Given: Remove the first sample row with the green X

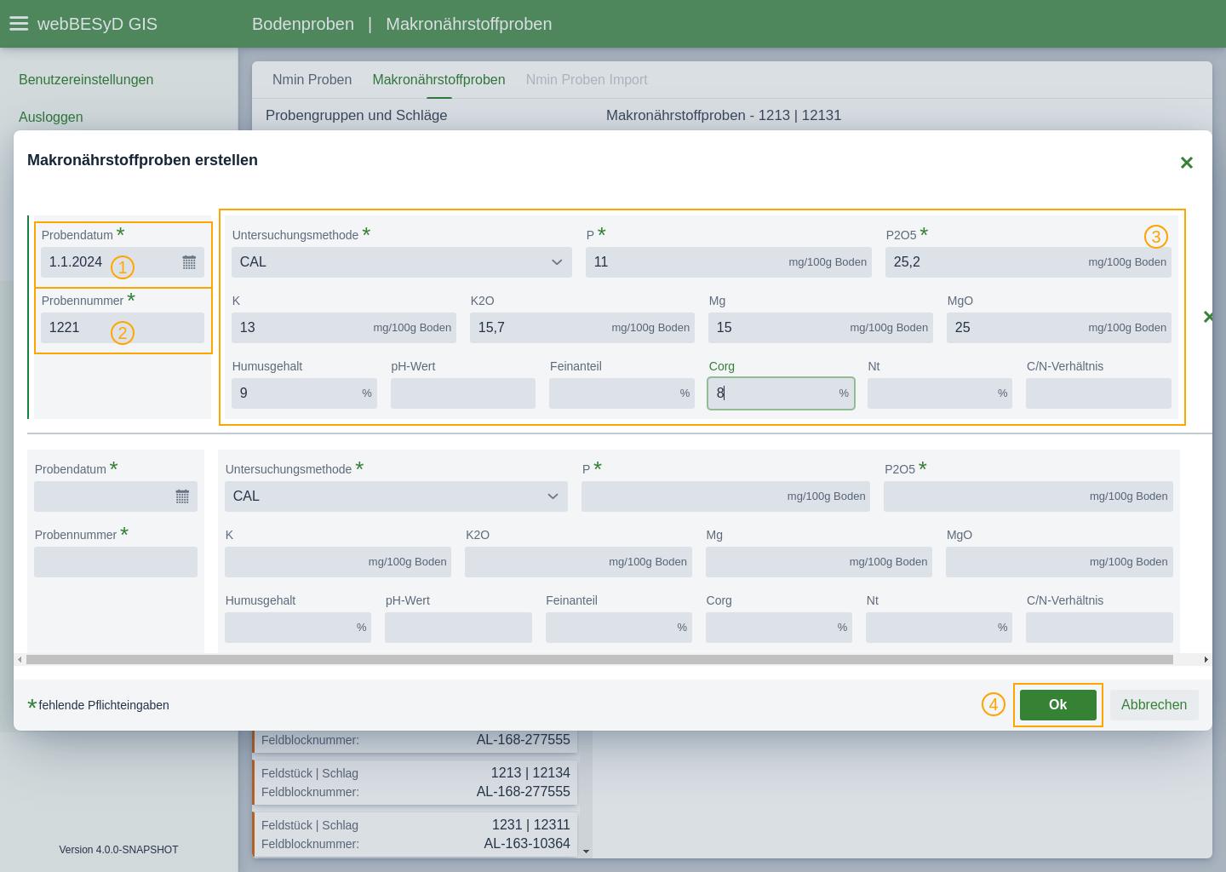Looking at the screenshot, I should tap(1208, 317).
